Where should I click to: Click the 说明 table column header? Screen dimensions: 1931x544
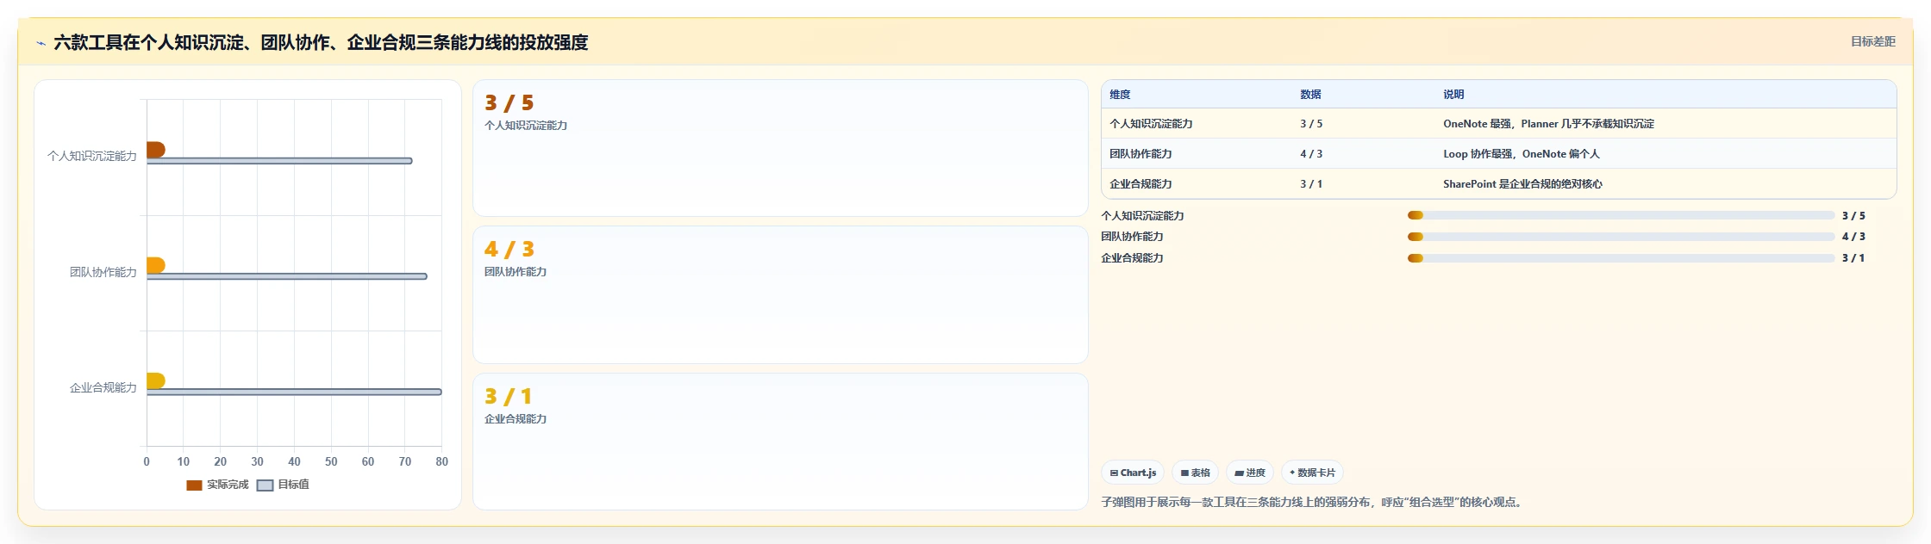pos(1453,95)
